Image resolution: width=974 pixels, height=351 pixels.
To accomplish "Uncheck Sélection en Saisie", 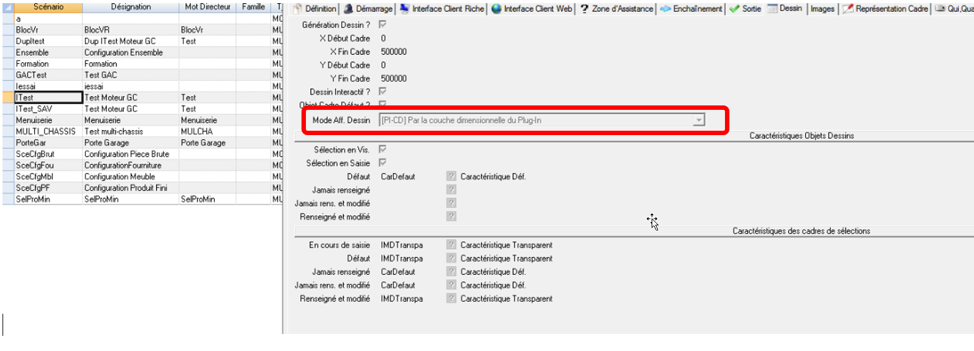I will [382, 163].
